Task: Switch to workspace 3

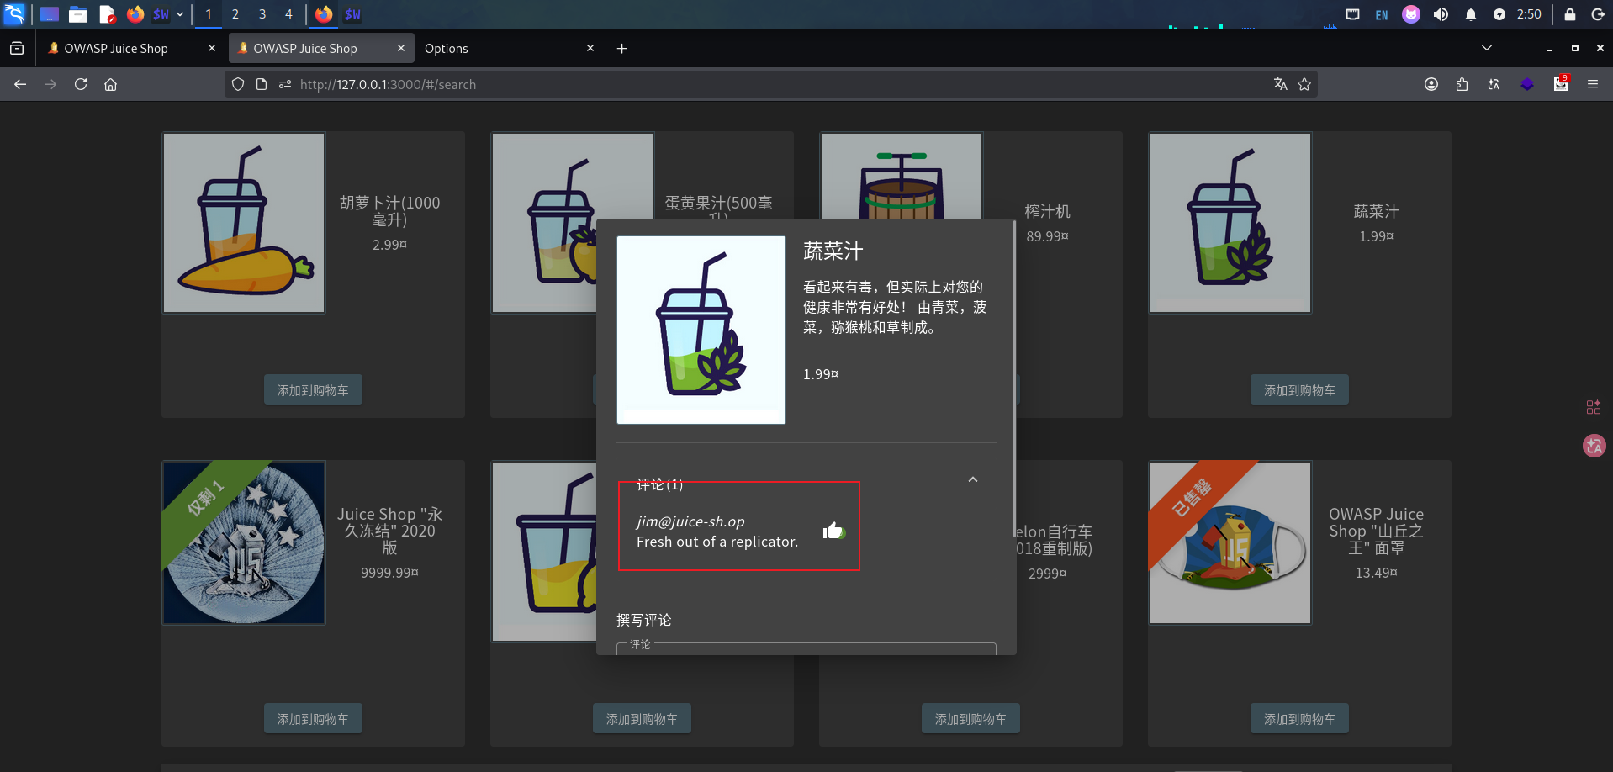Action: click(262, 14)
